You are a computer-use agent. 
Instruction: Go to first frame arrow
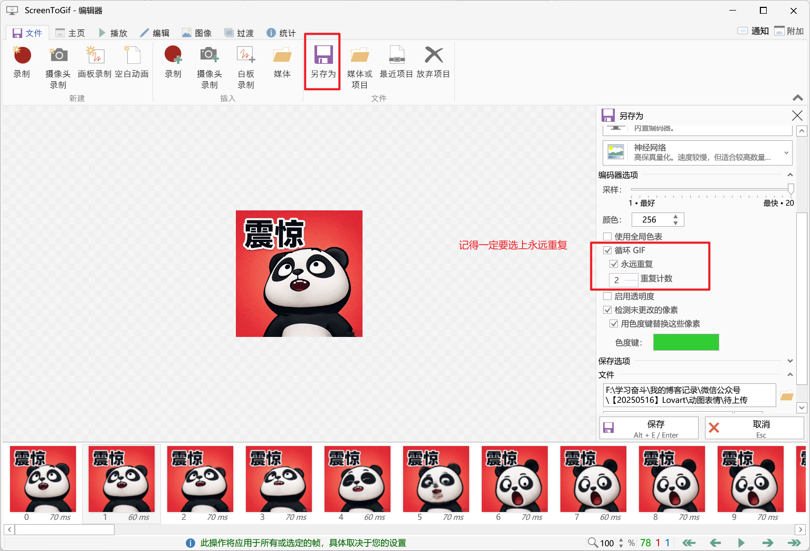coord(689,543)
